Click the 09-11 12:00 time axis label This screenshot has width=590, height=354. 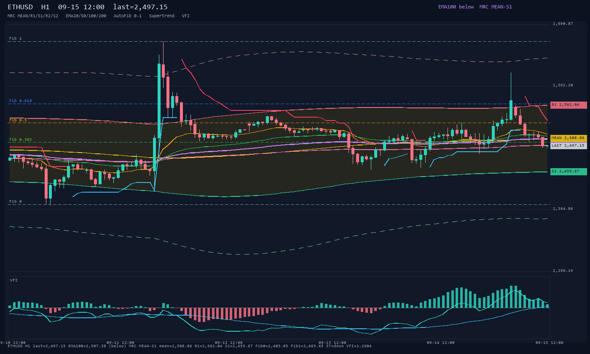(121, 343)
